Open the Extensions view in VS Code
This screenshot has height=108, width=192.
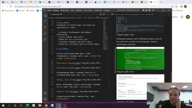pos(45,39)
